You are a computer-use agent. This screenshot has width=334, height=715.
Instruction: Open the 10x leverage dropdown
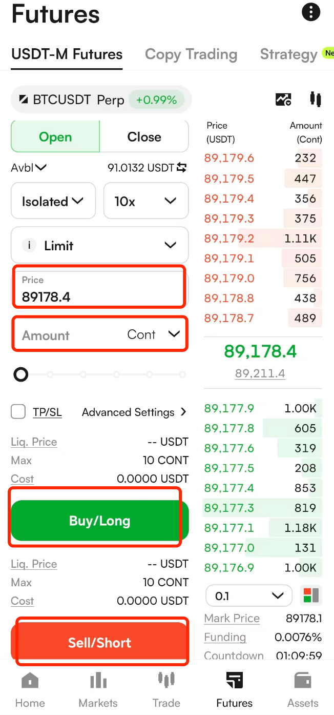pyautogui.click(x=146, y=201)
